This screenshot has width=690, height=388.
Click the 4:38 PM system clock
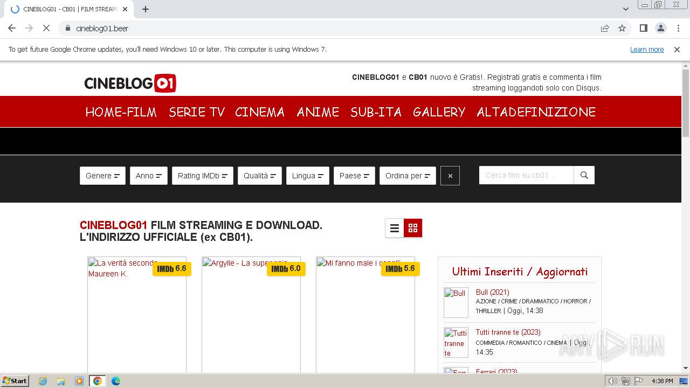662,381
